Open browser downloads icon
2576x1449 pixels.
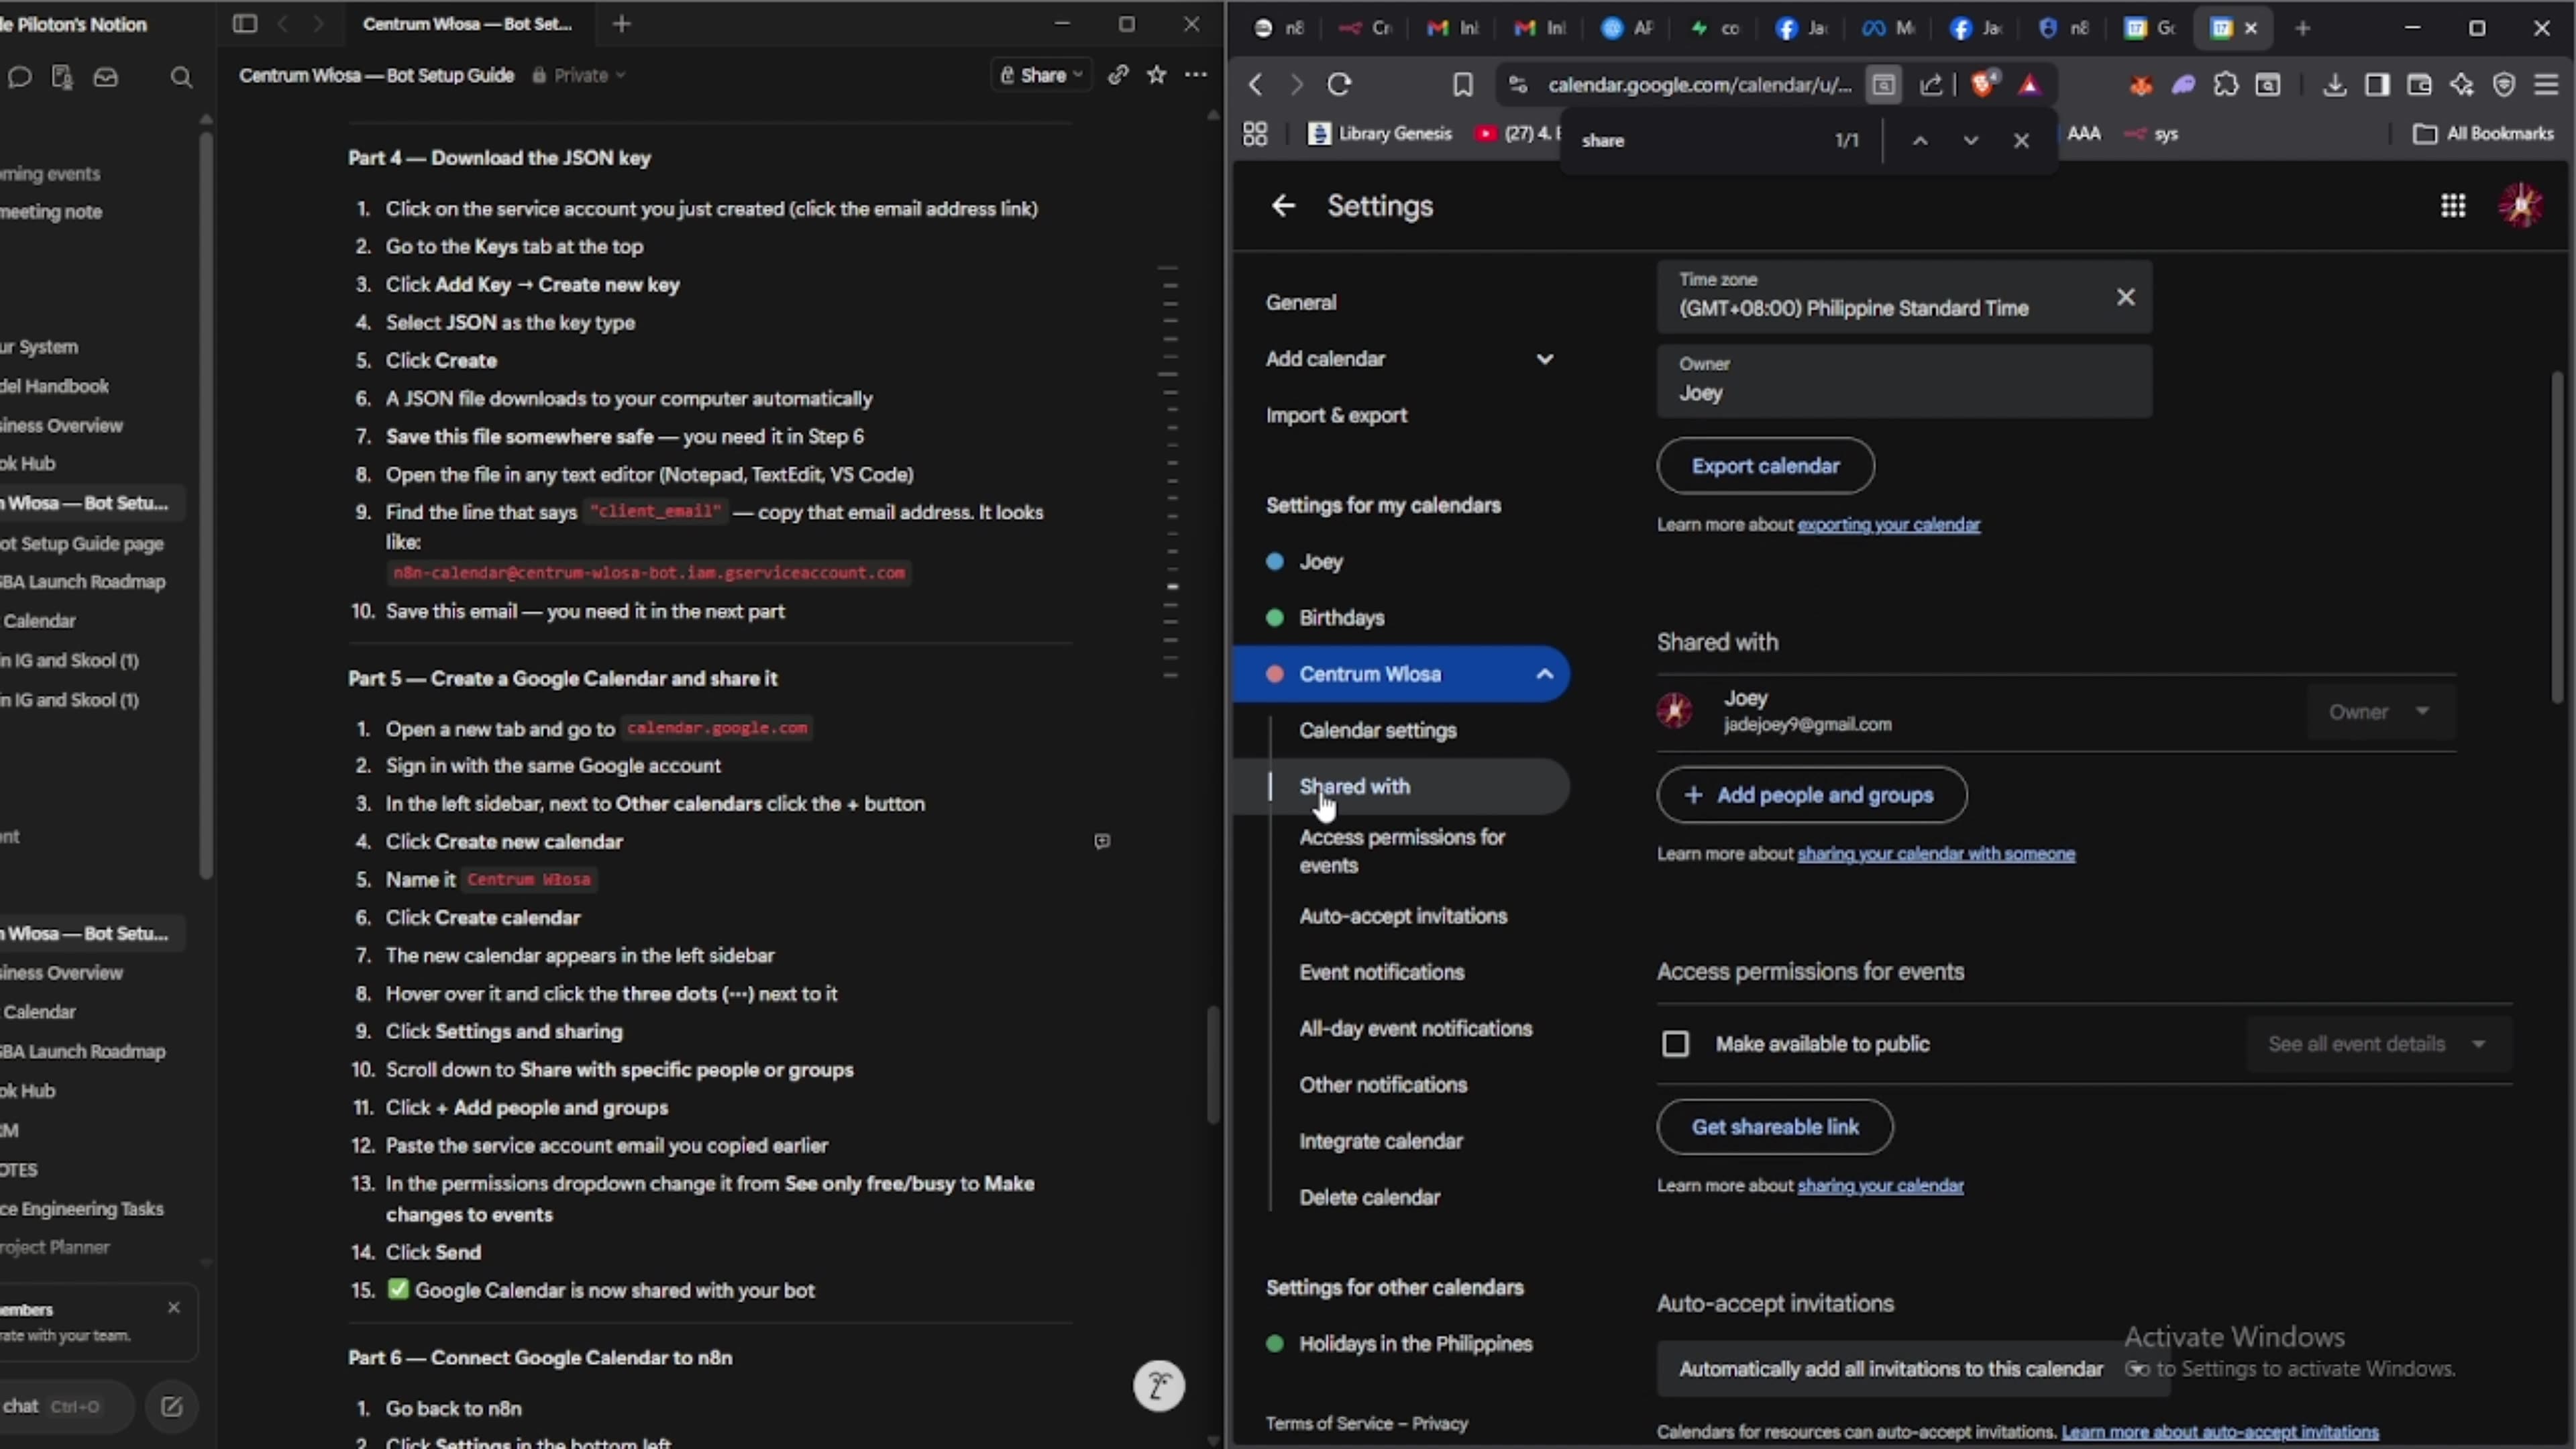coord(2334,85)
